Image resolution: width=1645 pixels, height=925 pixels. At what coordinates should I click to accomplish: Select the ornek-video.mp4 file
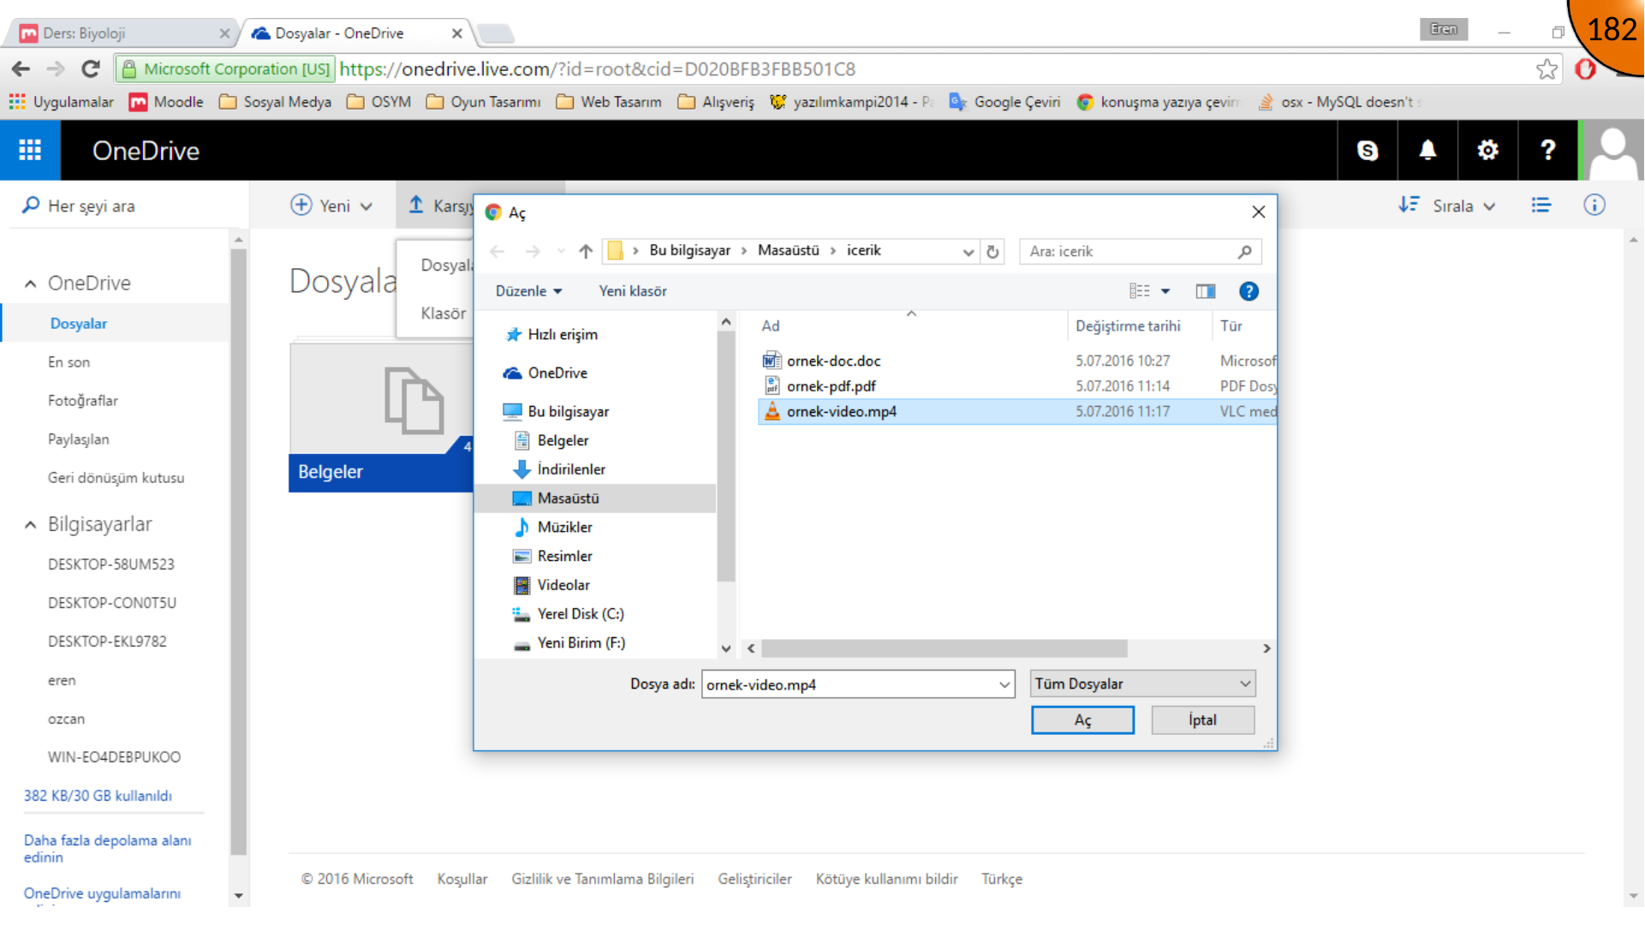[x=1017, y=412]
